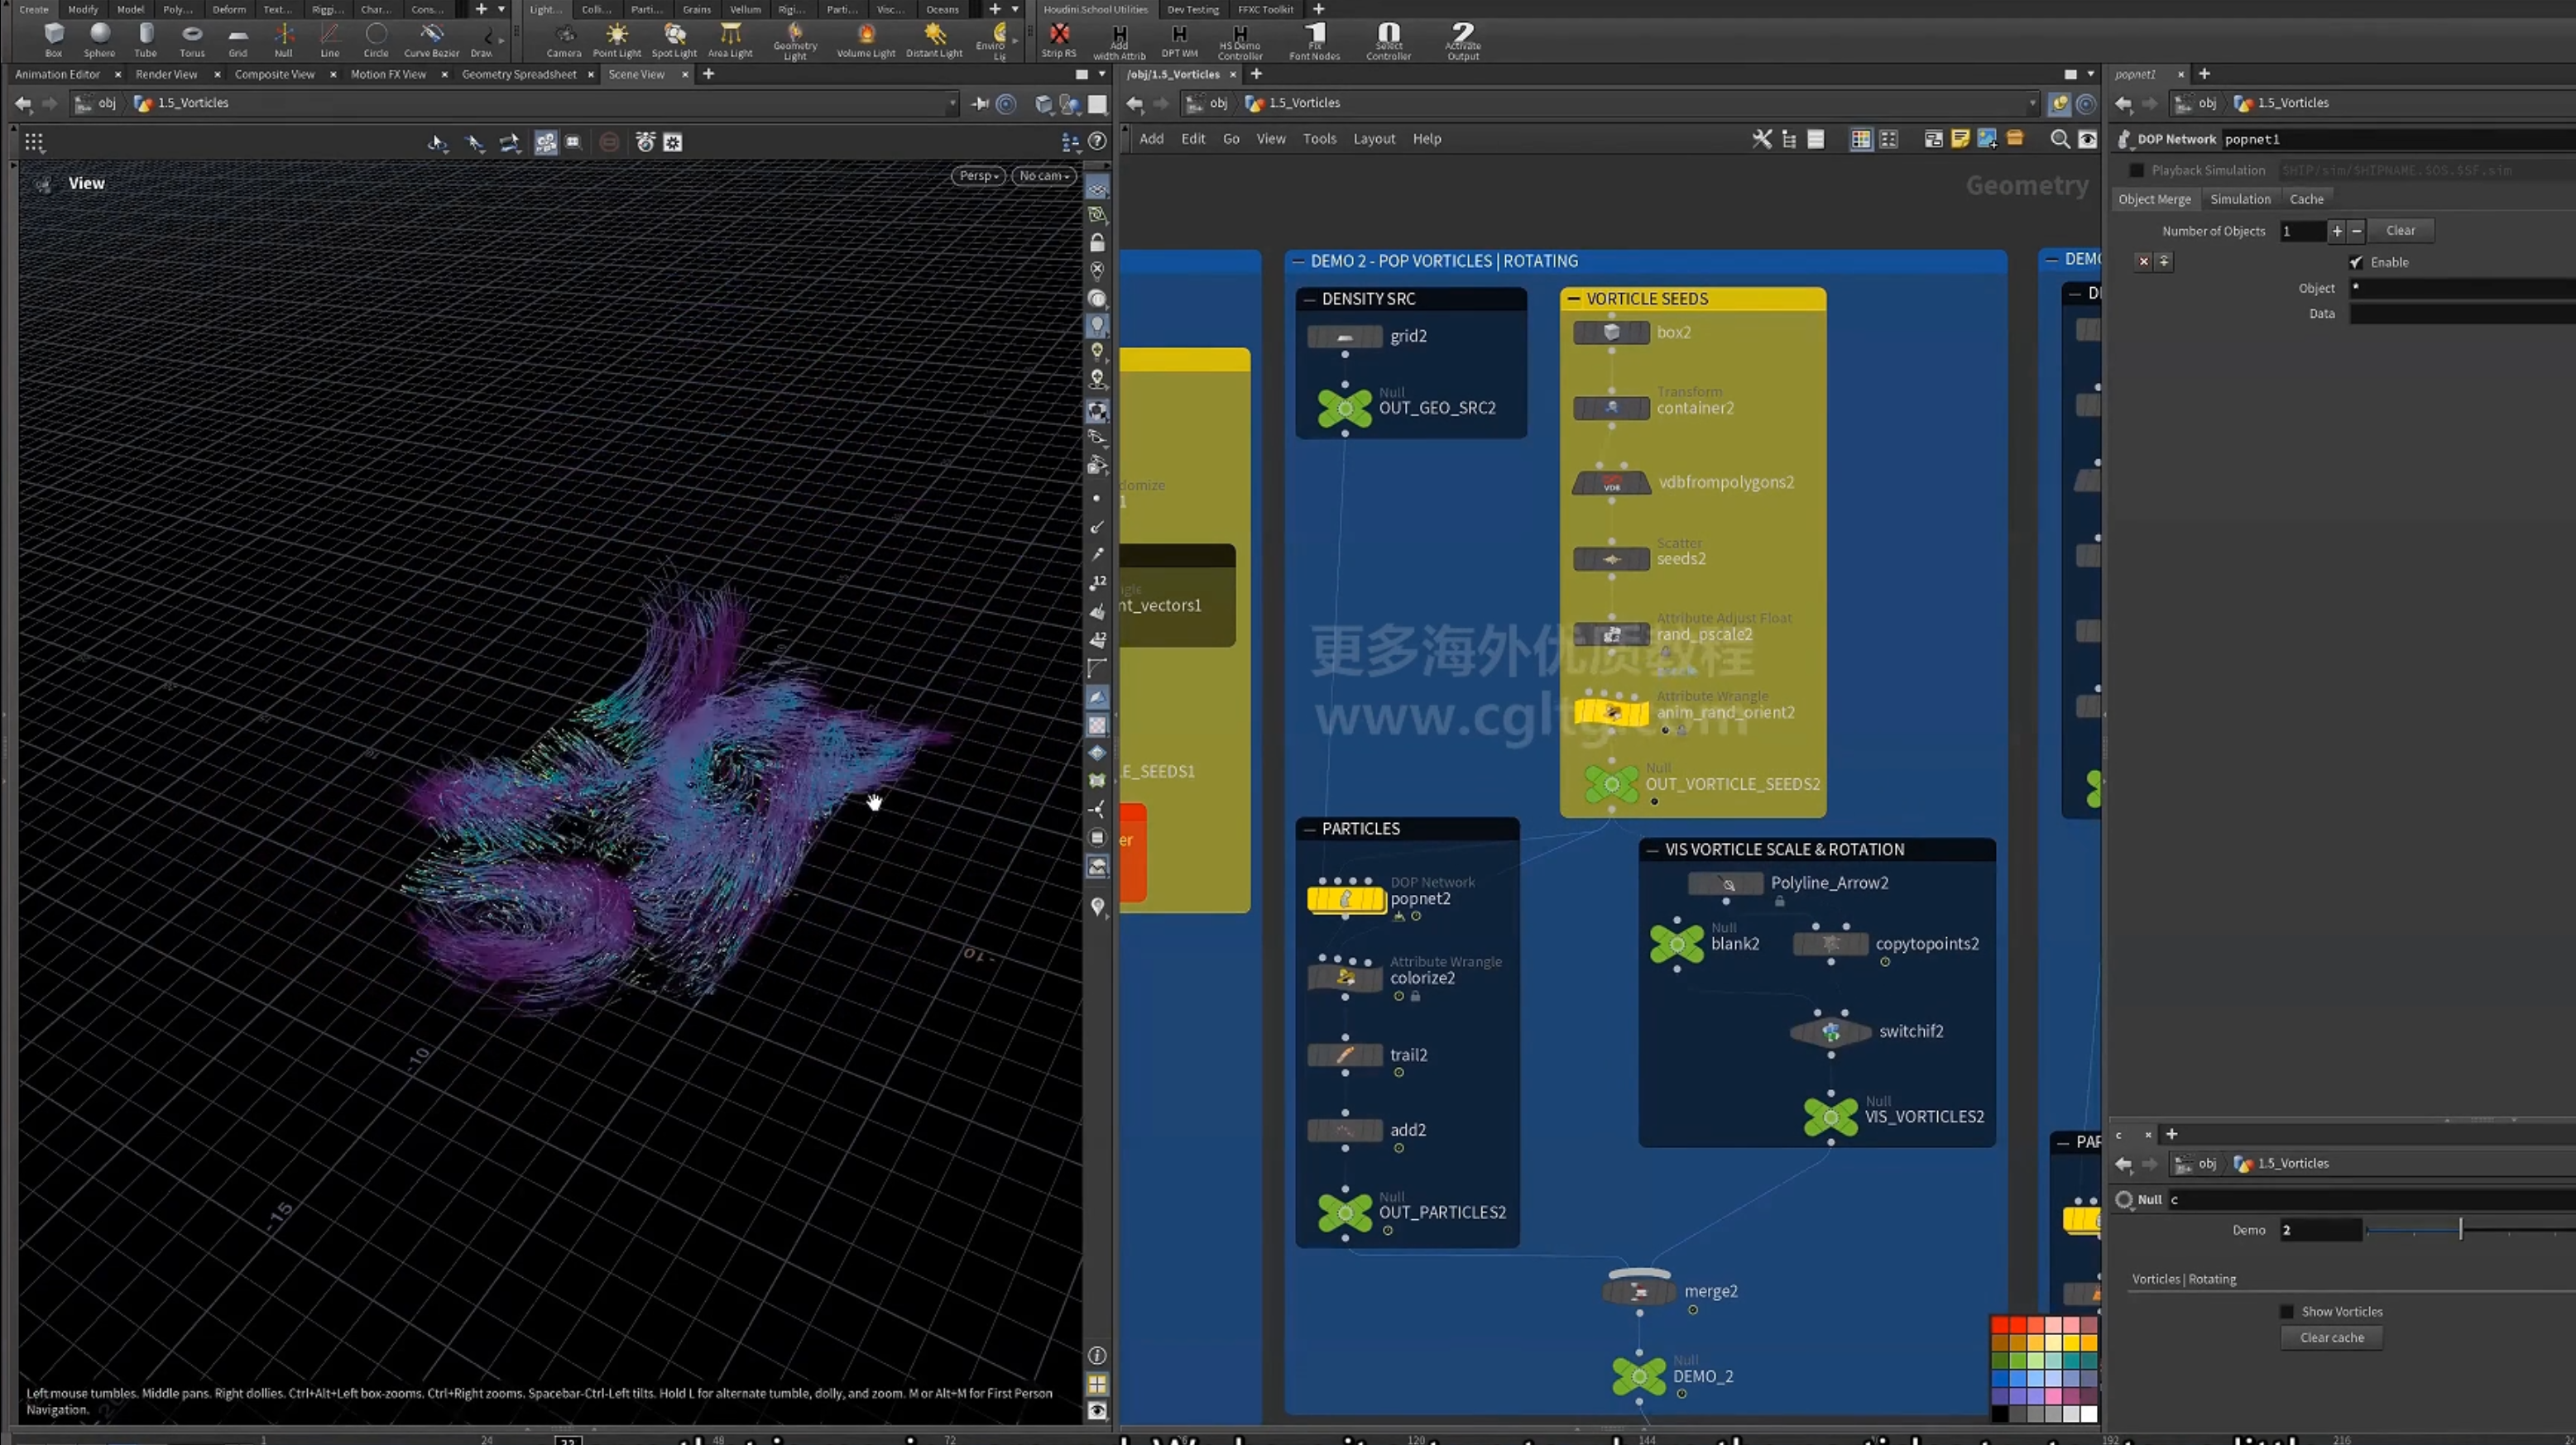Viewport: 2576px width, 1445px height.
Task: Click the Torus shelf tool
Action: coord(192,40)
